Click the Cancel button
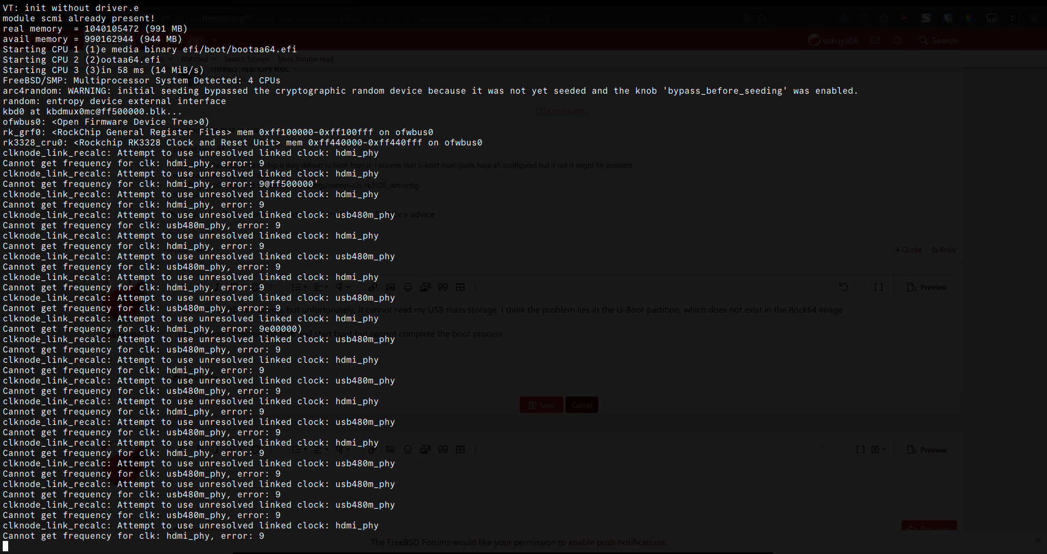The height and width of the screenshot is (554, 1047). click(x=582, y=405)
